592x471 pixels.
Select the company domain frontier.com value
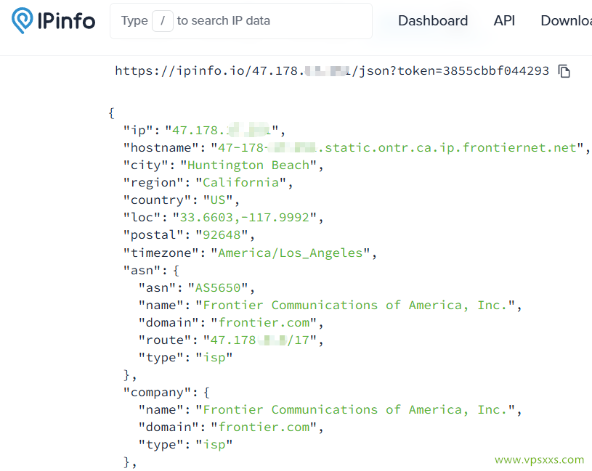click(x=264, y=427)
